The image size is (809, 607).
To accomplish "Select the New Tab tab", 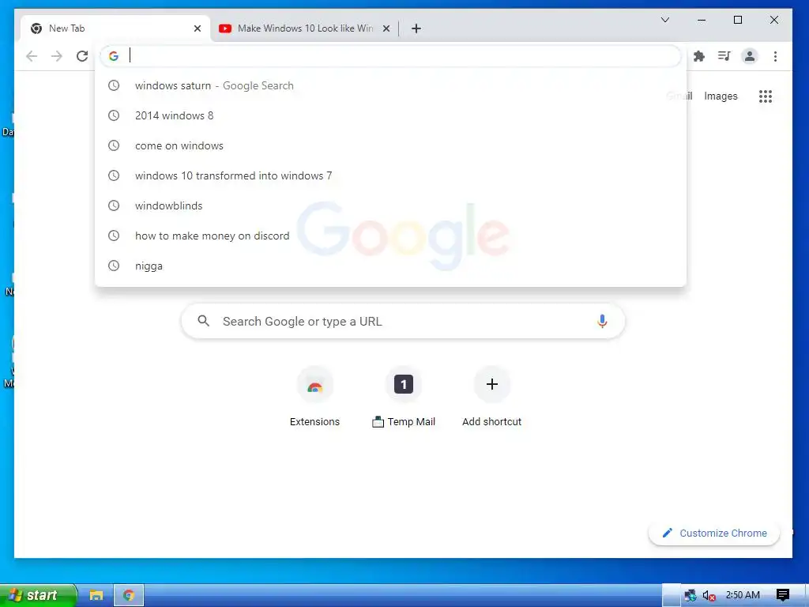I will [116, 28].
